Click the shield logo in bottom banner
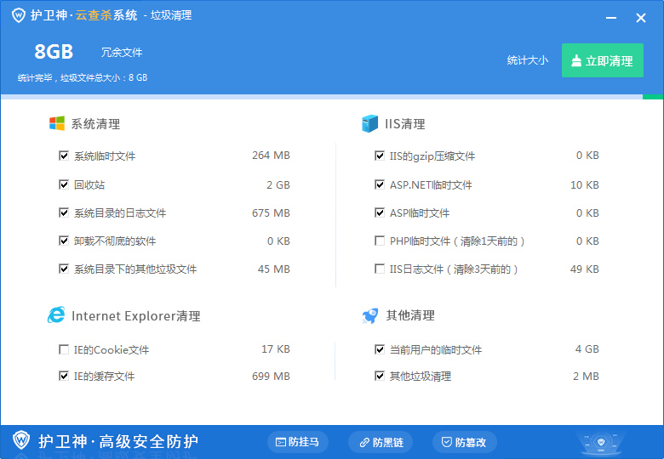This screenshot has height=459, width=664. click(21, 440)
